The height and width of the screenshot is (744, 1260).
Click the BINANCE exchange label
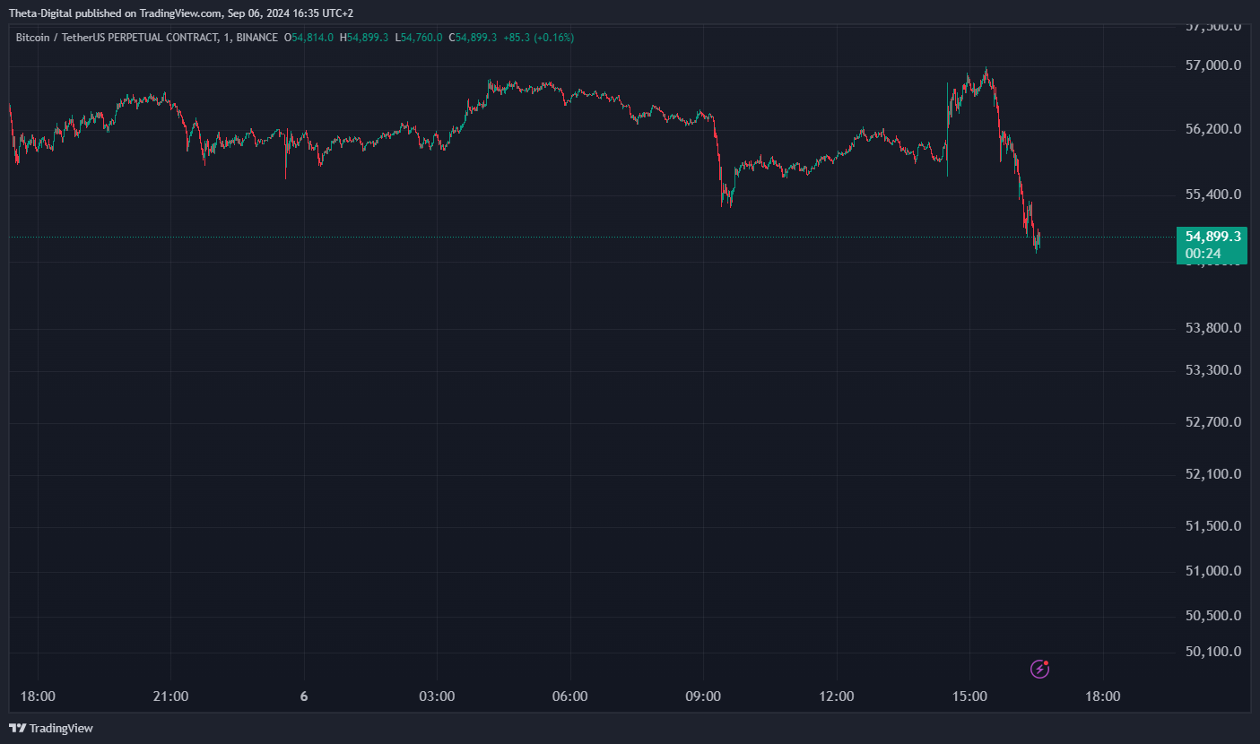click(256, 38)
